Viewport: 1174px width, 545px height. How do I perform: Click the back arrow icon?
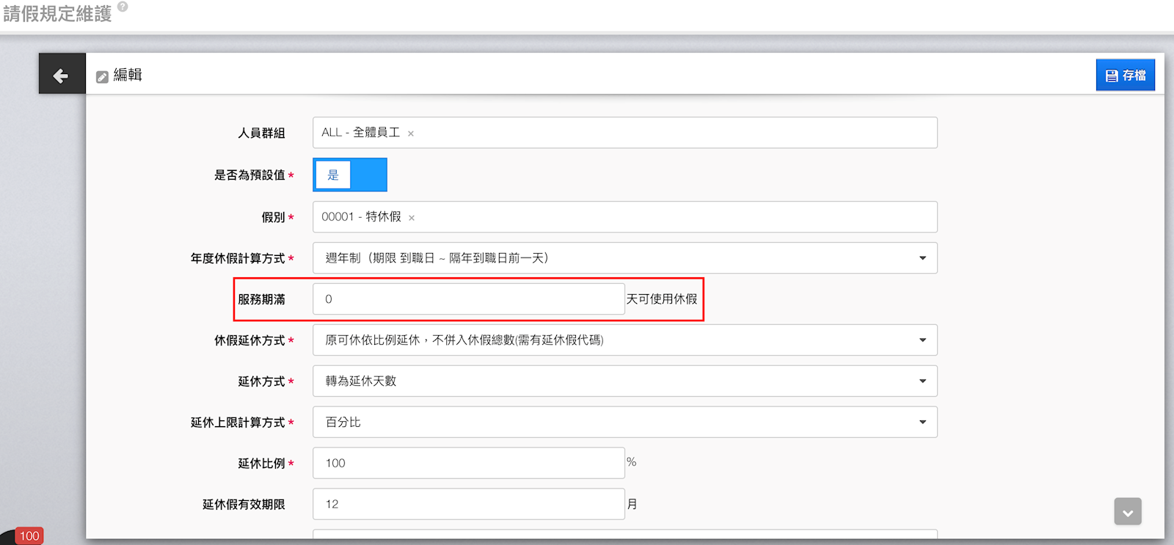62,75
